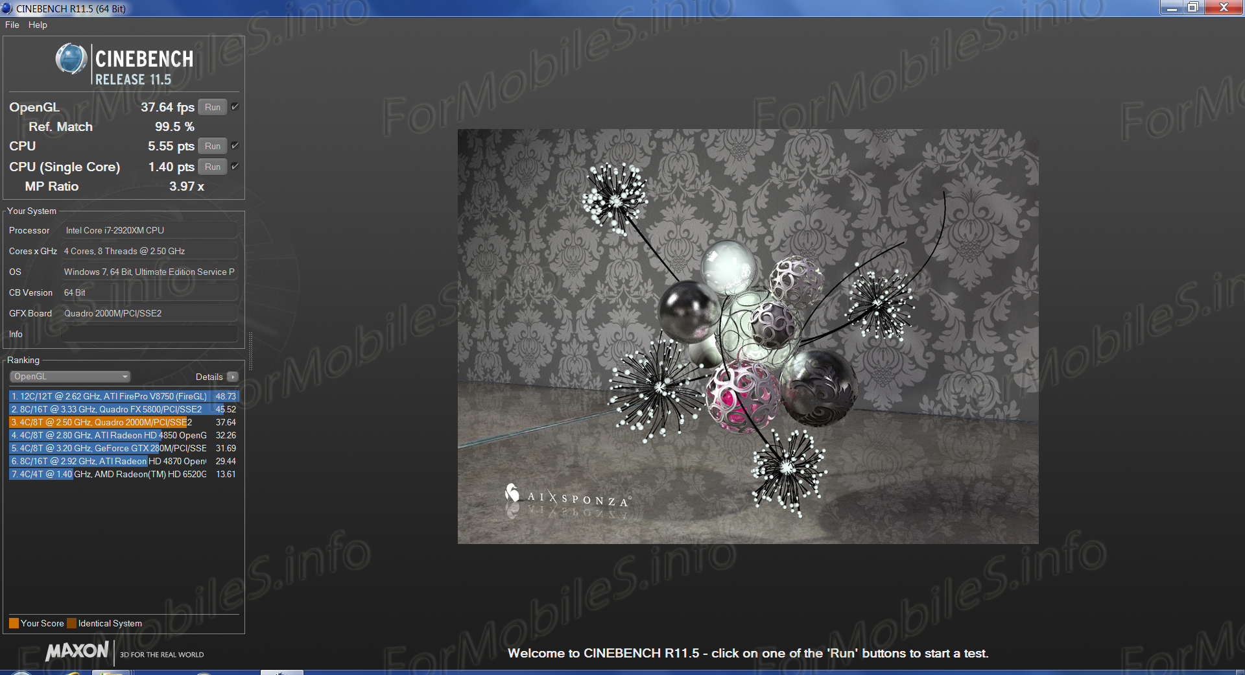The image size is (1245, 675).
Task: Open the OpenGL ranking dropdown
Action: coord(70,377)
